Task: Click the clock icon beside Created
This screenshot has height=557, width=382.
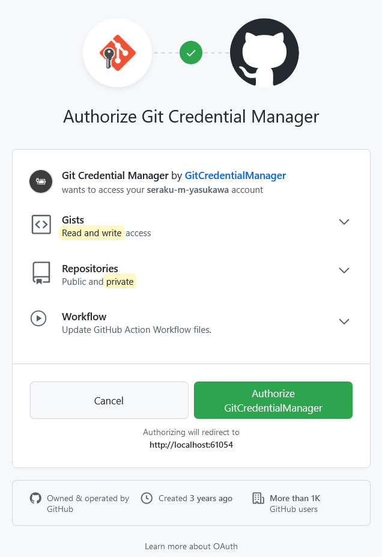Action: 146,498
